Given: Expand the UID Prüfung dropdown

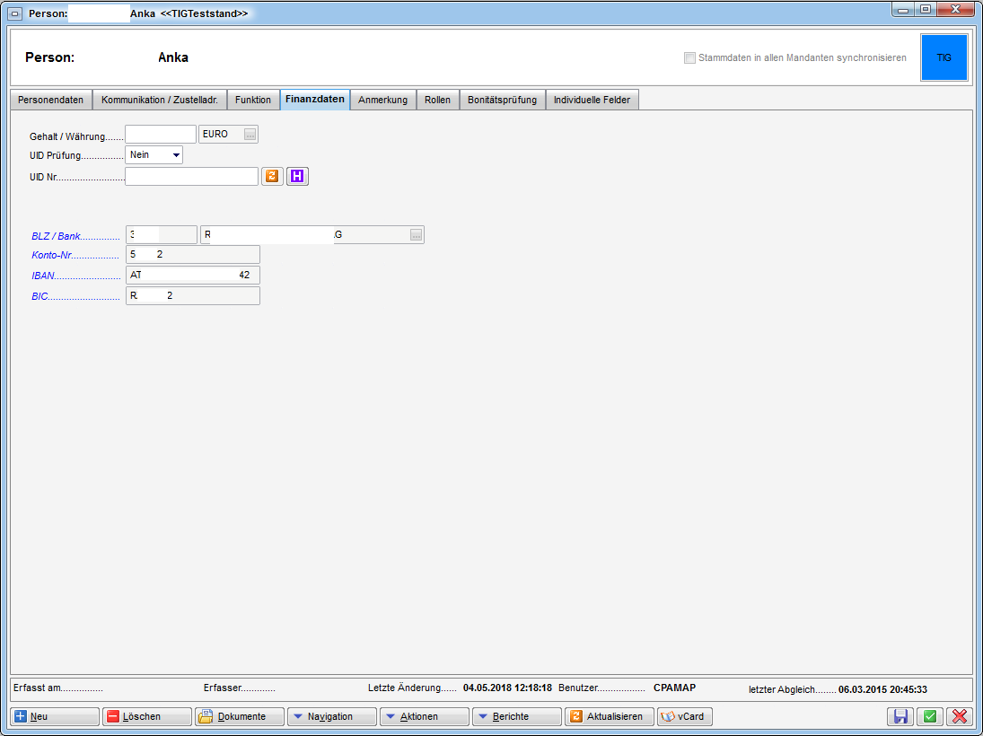Looking at the screenshot, I should point(176,155).
